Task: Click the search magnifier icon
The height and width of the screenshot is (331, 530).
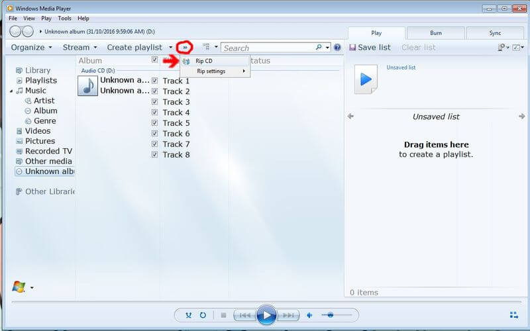Action: (319, 47)
